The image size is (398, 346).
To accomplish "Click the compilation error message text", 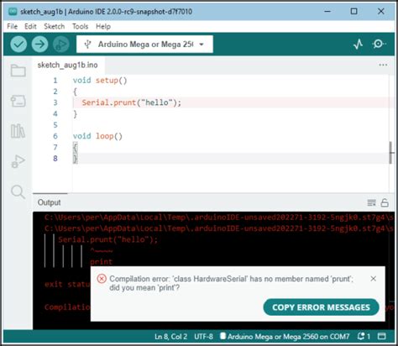I will click(x=231, y=283).
